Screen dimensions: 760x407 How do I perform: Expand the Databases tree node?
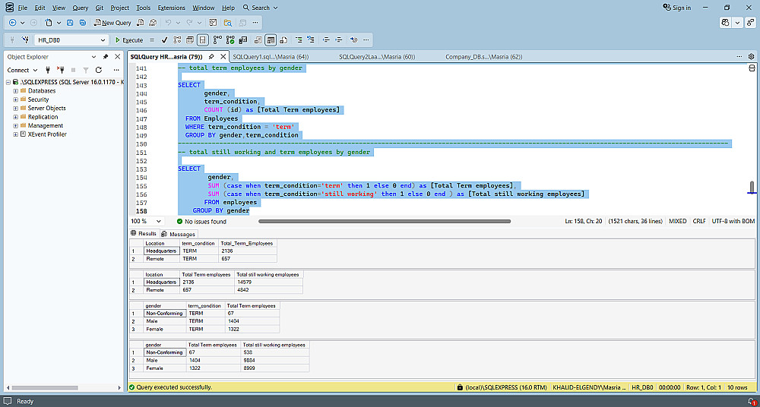(15, 90)
